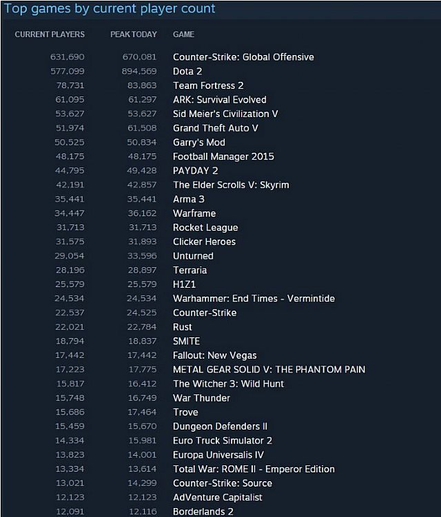Click the Borderlands 2 game link
The image size is (441, 517).
click(x=203, y=511)
